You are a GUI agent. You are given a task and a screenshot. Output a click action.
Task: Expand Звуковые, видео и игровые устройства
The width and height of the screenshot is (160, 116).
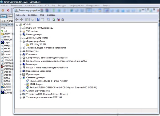coord(21,48)
